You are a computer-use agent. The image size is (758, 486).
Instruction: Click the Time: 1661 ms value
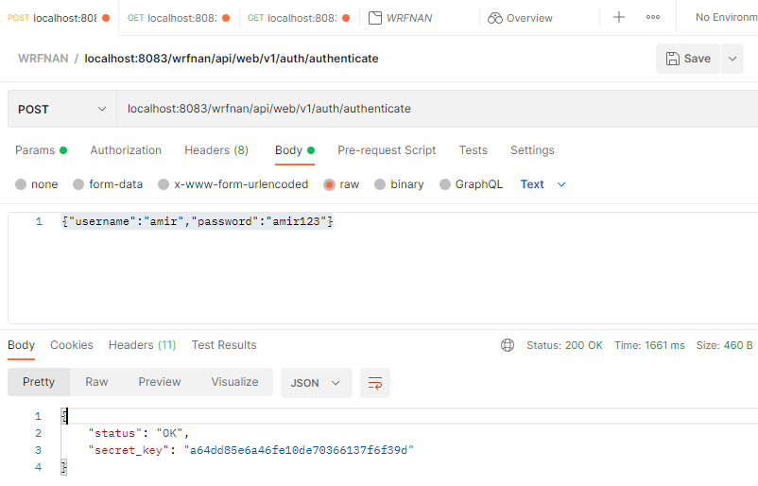[x=664, y=345]
